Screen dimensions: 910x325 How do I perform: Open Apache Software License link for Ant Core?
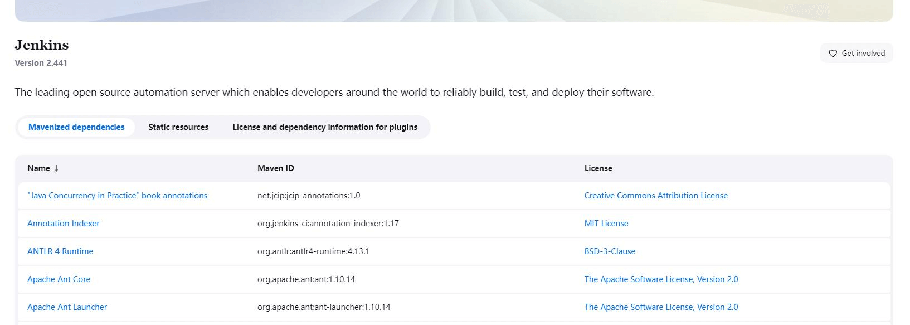coord(661,279)
